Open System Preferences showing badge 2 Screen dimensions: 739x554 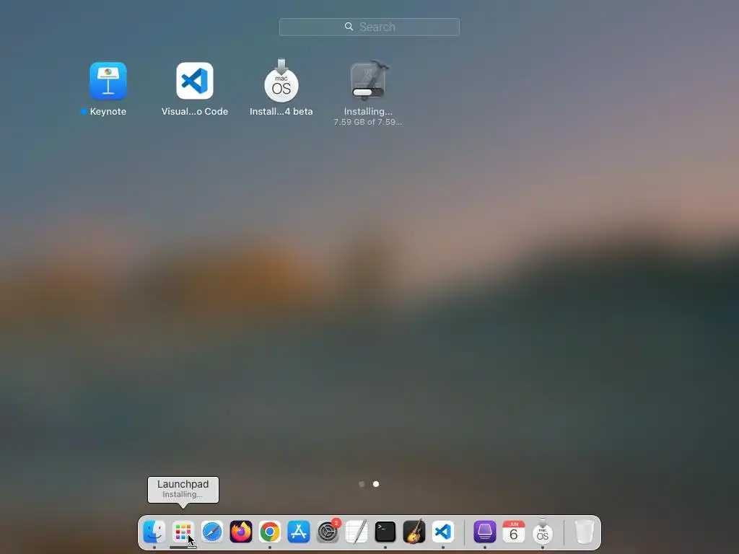[x=328, y=532]
